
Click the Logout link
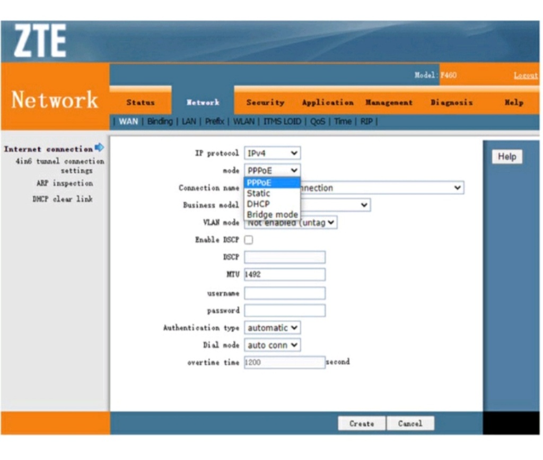click(x=526, y=75)
